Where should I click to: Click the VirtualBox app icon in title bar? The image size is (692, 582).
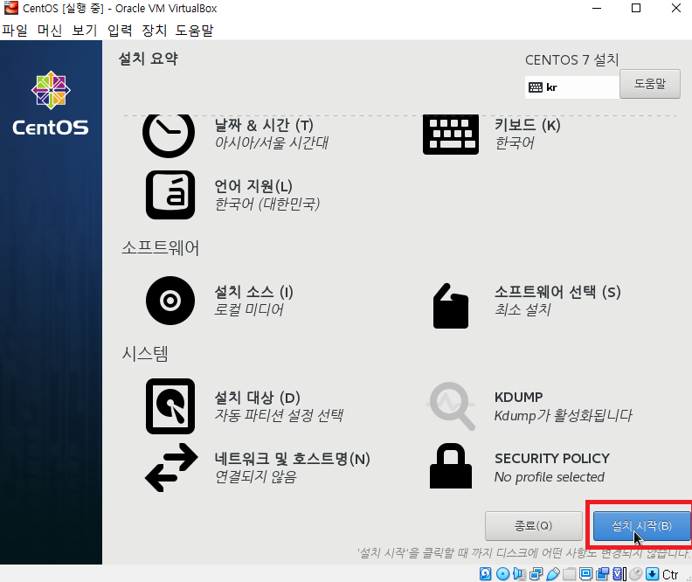click(11, 8)
